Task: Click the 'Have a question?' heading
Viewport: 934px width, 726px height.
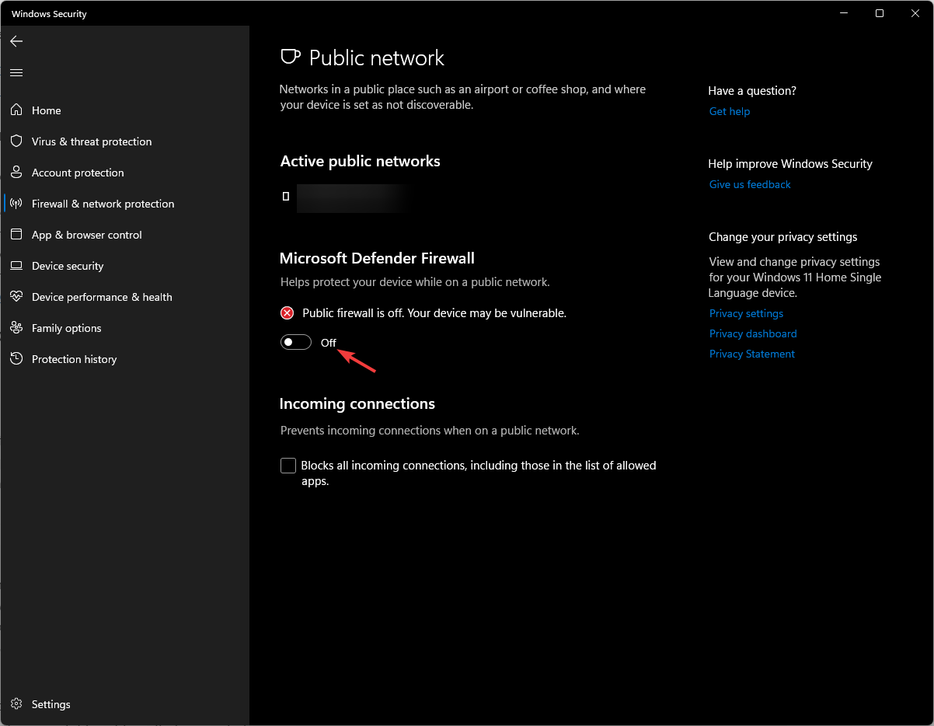Action: [752, 91]
